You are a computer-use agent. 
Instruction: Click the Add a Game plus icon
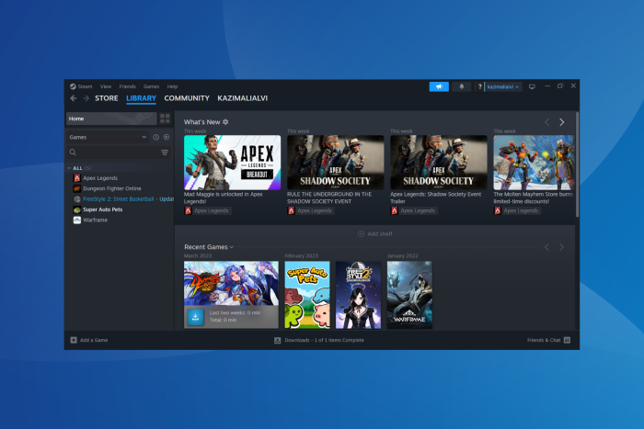74,340
